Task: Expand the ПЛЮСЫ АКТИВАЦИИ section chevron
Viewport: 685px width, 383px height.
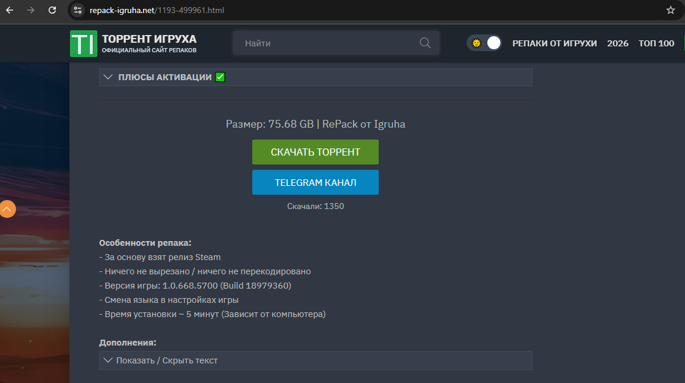Action: click(x=108, y=77)
